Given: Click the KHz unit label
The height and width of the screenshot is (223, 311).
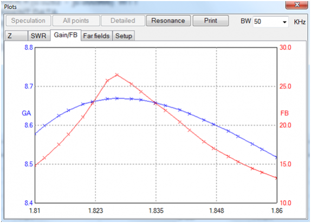Looking at the screenshot, I should pos(300,22).
